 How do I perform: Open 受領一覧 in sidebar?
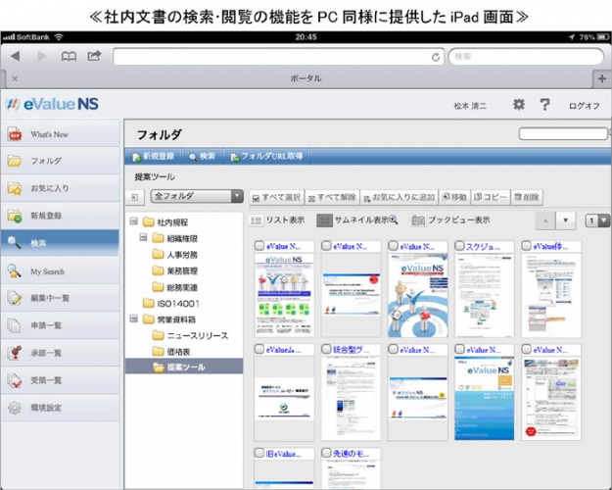[x=60, y=380]
